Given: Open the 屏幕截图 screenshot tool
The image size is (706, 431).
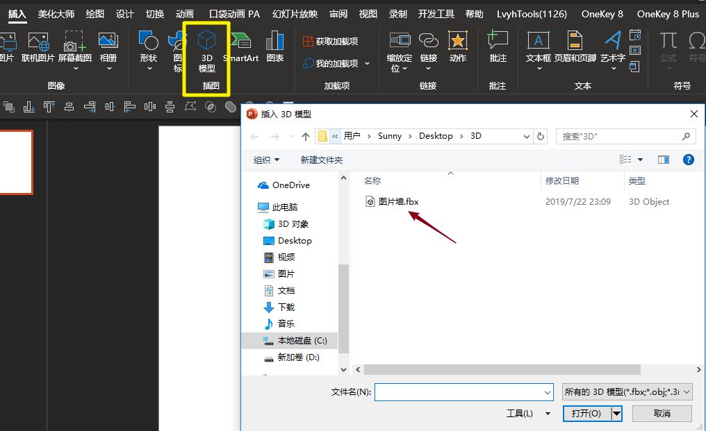Looking at the screenshot, I should pos(75,51).
